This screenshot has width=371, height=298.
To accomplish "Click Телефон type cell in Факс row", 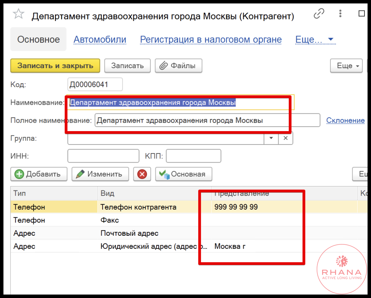I will 54,220.
